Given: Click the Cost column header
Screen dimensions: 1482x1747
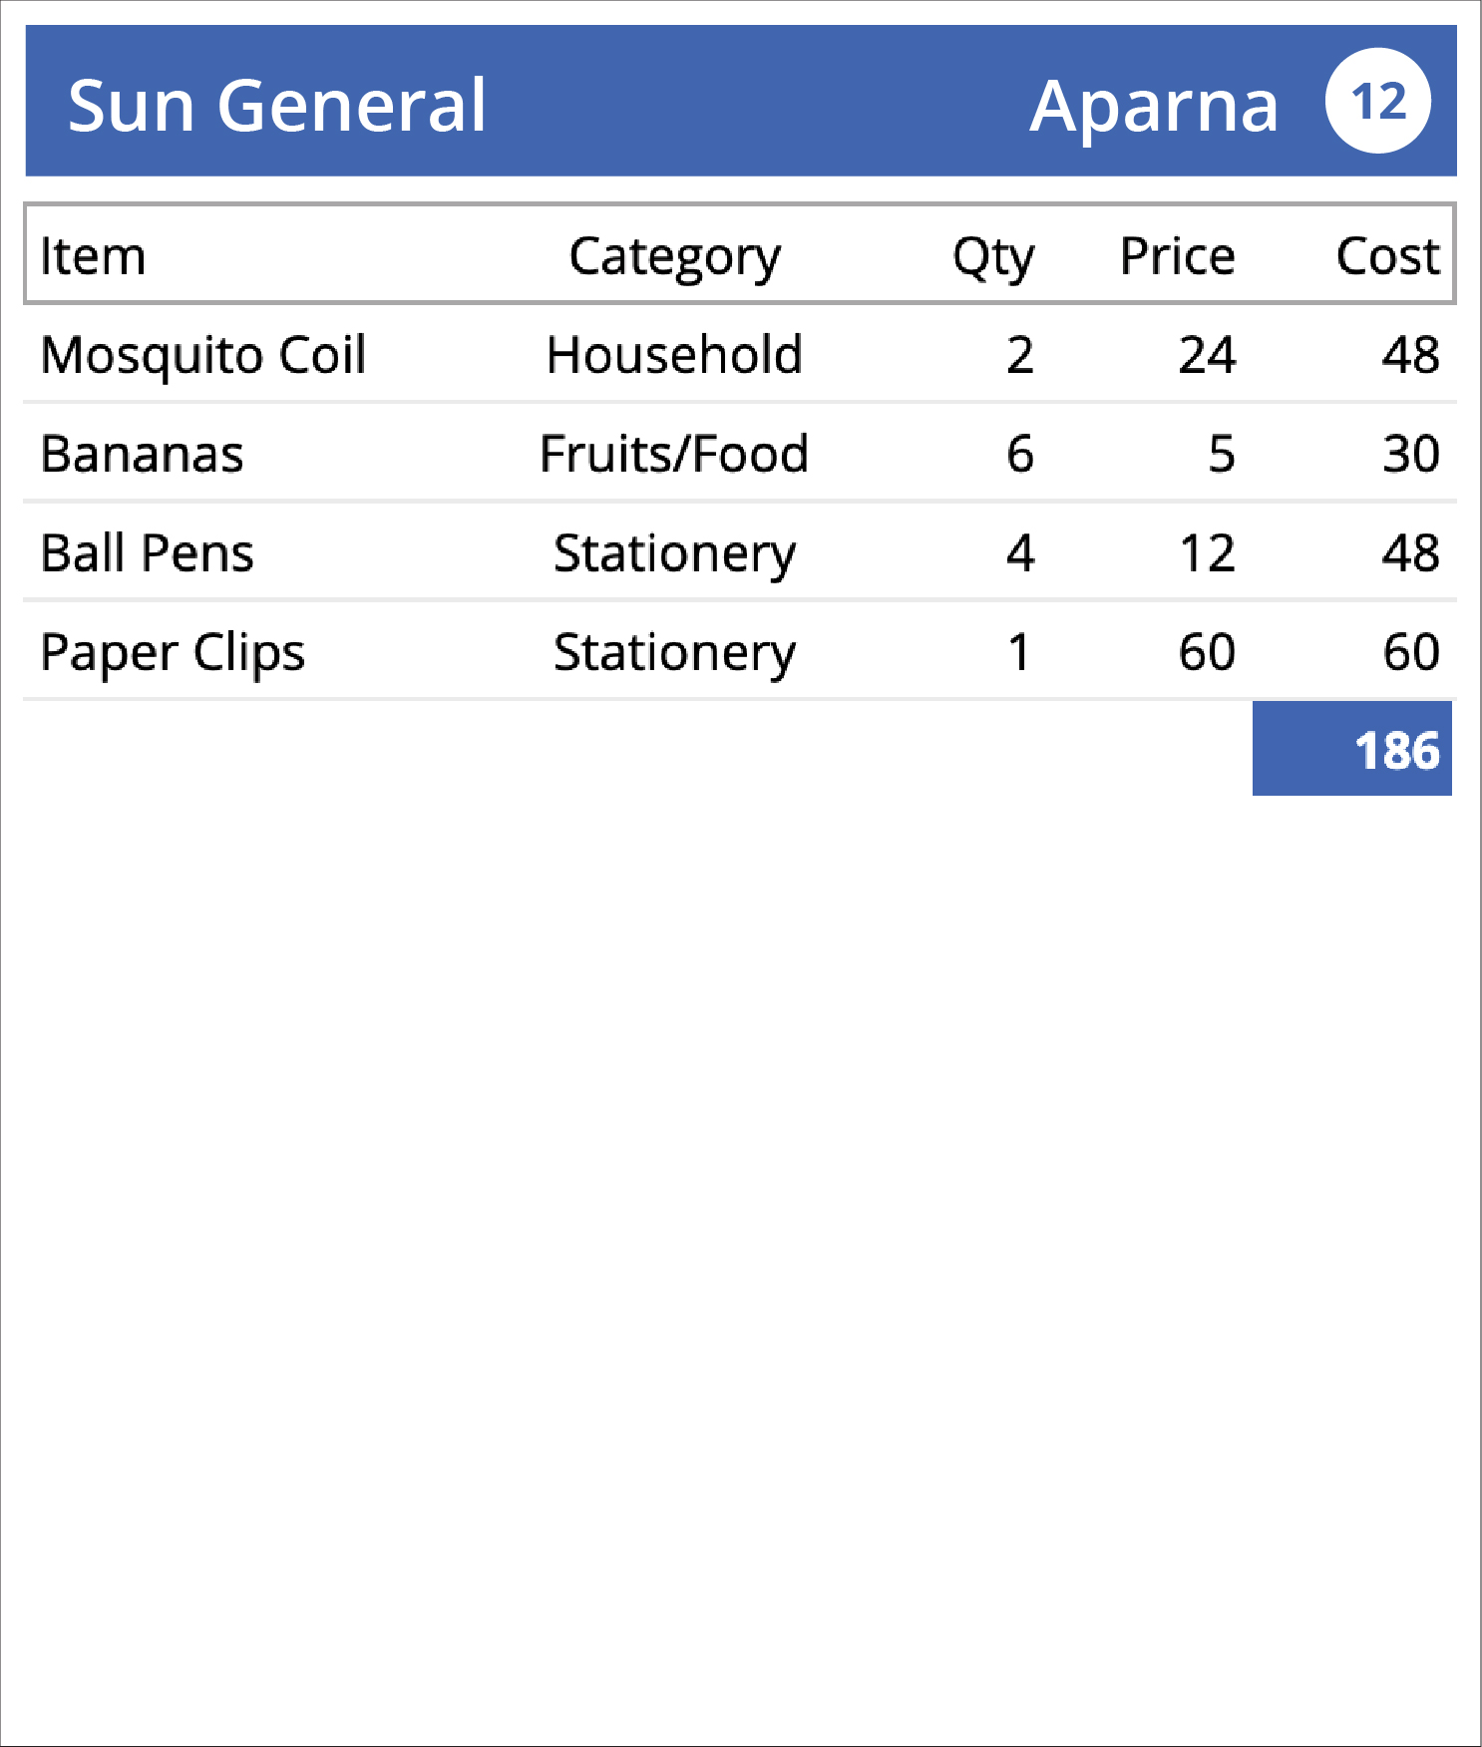Looking at the screenshot, I should [1387, 256].
